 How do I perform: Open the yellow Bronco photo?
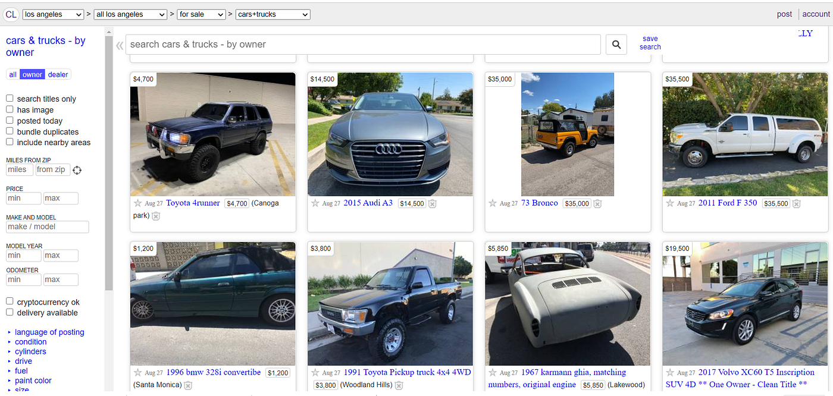pos(568,134)
